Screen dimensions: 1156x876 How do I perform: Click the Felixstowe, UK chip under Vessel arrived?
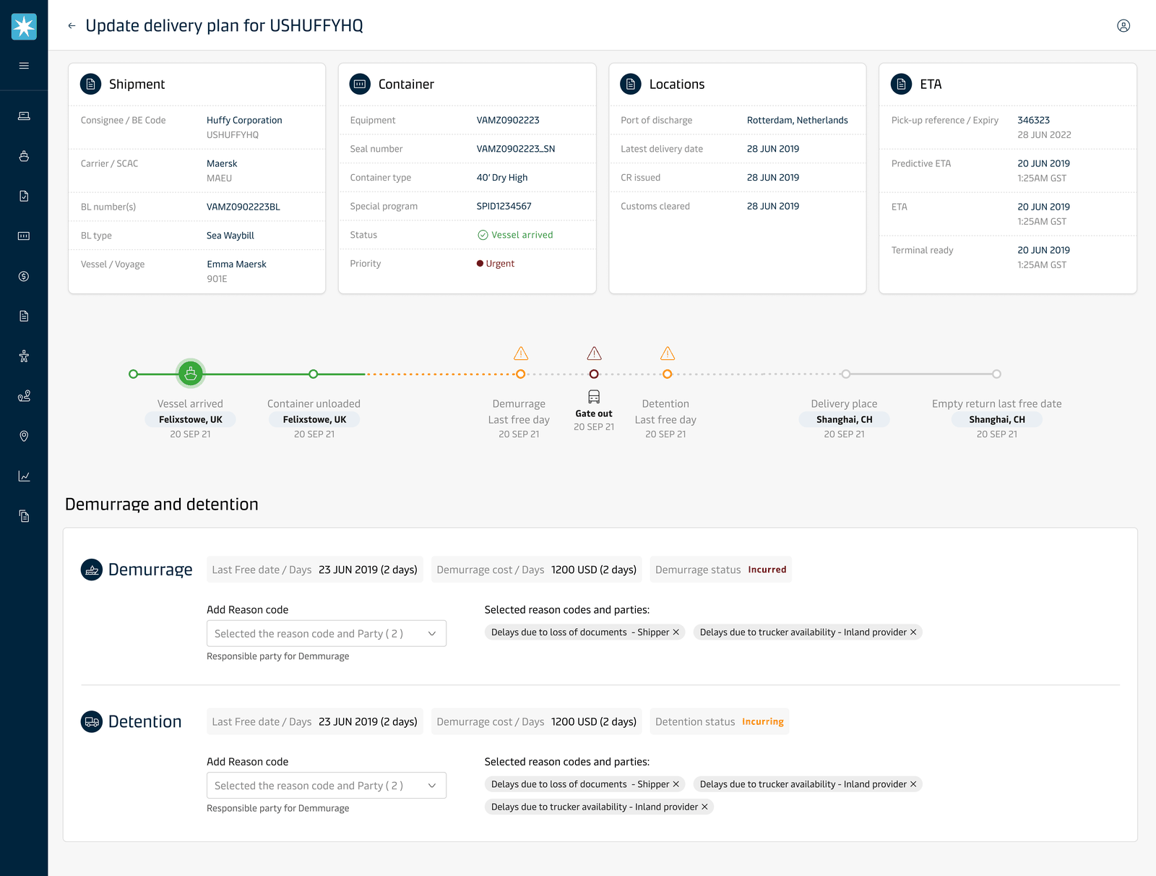[x=191, y=419]
